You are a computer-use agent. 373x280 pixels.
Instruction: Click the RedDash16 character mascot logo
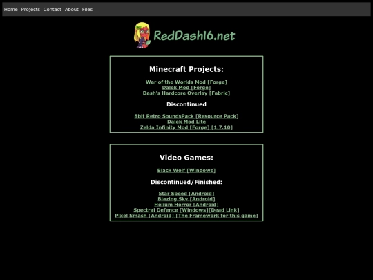coord(142,35)
